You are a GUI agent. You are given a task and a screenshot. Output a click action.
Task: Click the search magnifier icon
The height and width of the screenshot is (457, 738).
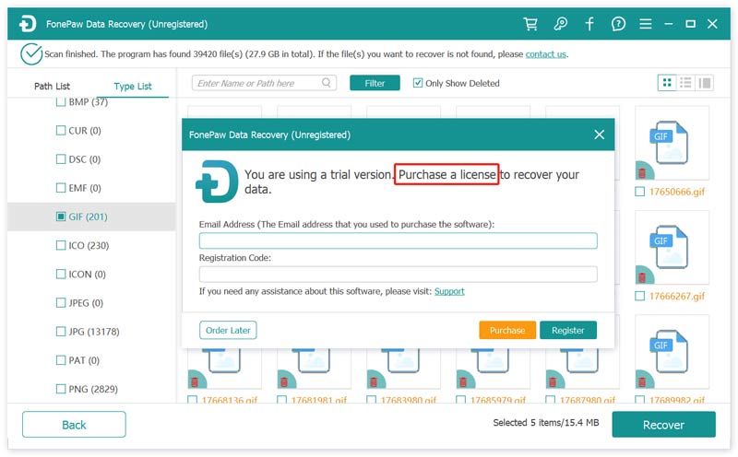(x=327, y=83)
